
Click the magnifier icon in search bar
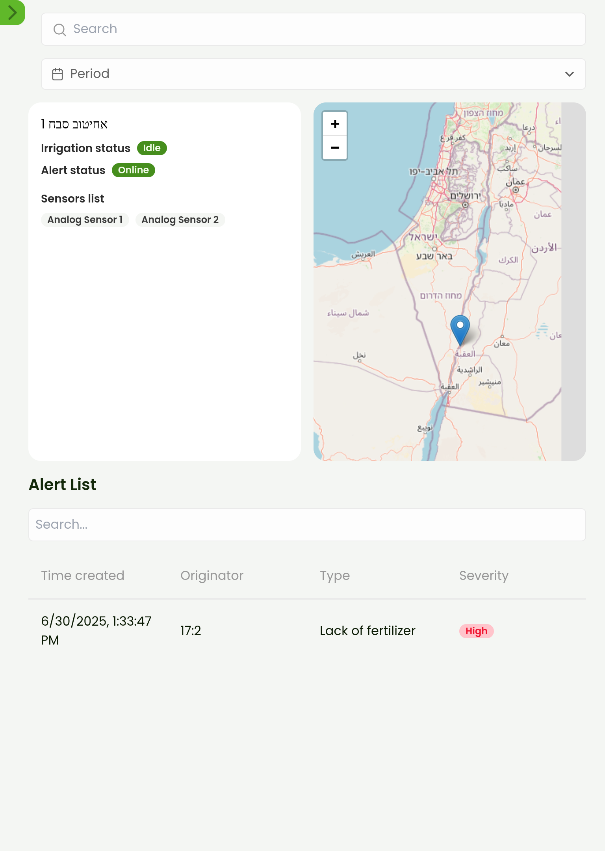pos(59,30)
